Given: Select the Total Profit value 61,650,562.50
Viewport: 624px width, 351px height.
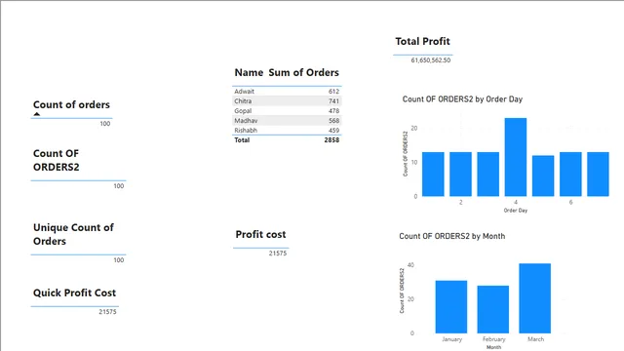Looking at the screenshot, I should (x=431, y=60).
